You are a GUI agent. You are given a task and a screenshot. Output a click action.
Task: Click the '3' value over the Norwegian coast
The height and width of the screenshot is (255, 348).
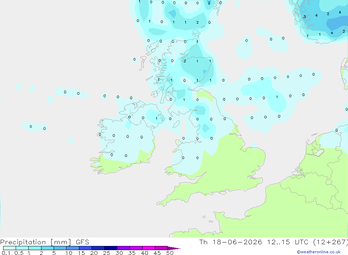(x=304, y=17)
